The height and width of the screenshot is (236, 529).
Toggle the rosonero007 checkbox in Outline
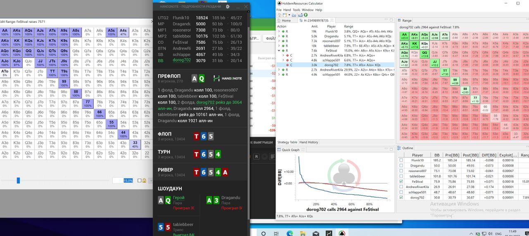click(401, 171)
